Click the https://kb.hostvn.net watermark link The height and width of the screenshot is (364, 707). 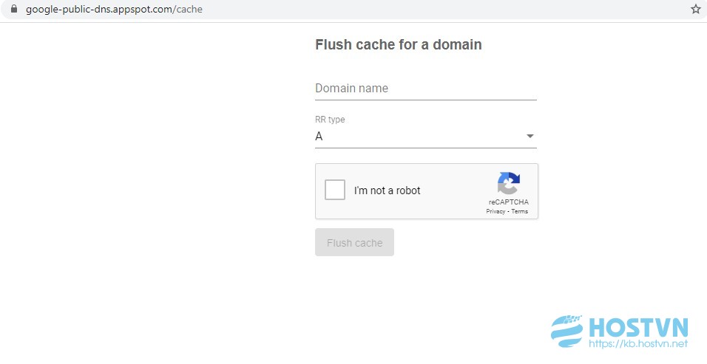(x=638, y=344)
